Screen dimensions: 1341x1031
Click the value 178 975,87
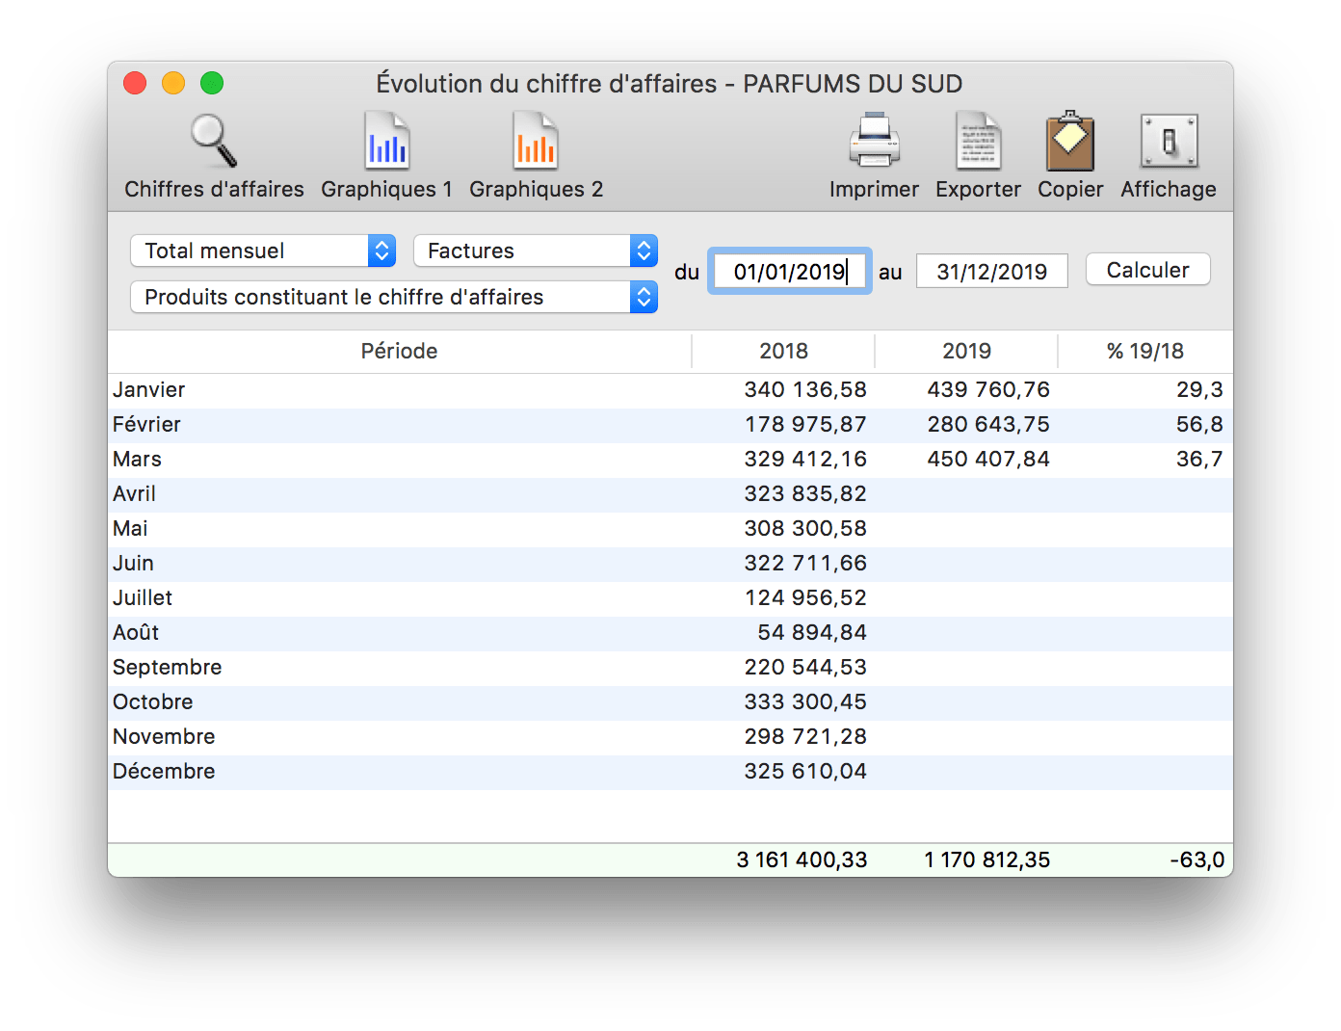tap(805, 424)
